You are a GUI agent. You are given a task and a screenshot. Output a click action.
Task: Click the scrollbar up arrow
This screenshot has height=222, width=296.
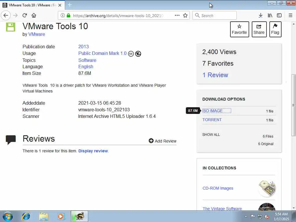[293, 24]
